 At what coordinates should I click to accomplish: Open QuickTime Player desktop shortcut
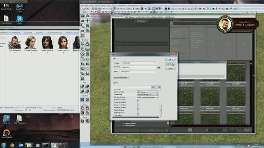[19, 7]
